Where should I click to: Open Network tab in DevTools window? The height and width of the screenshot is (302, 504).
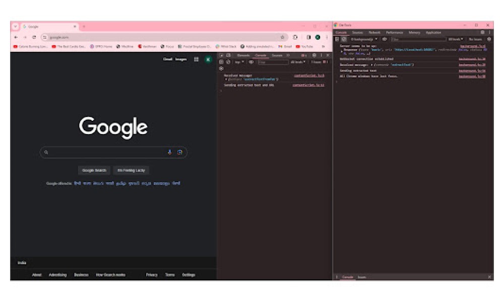click(374, 32)
